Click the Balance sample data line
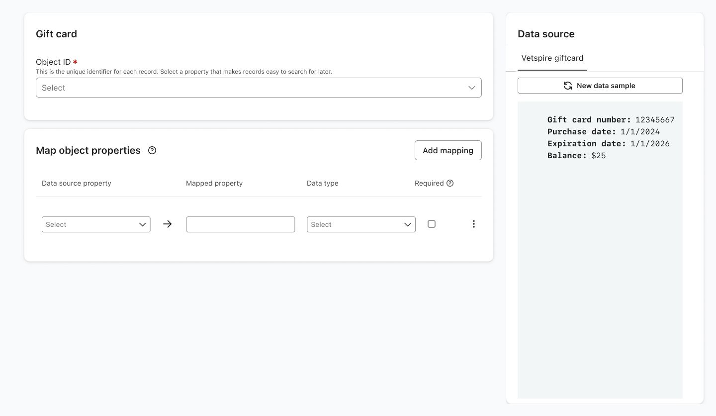This screenshot has width=716, height=416. coord(576,156)
